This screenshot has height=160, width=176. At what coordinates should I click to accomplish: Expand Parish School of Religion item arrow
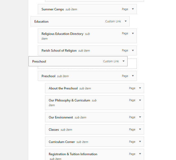tap(133, 50)
